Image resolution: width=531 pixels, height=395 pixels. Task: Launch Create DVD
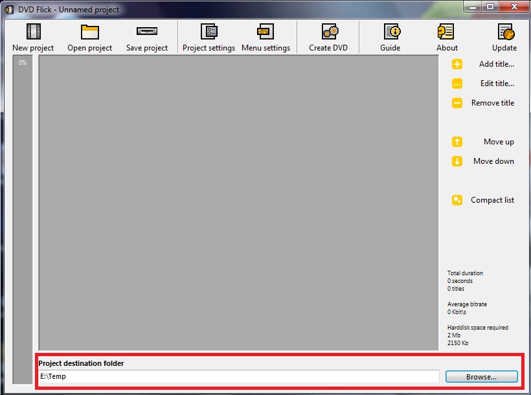(x=328, y=38)
